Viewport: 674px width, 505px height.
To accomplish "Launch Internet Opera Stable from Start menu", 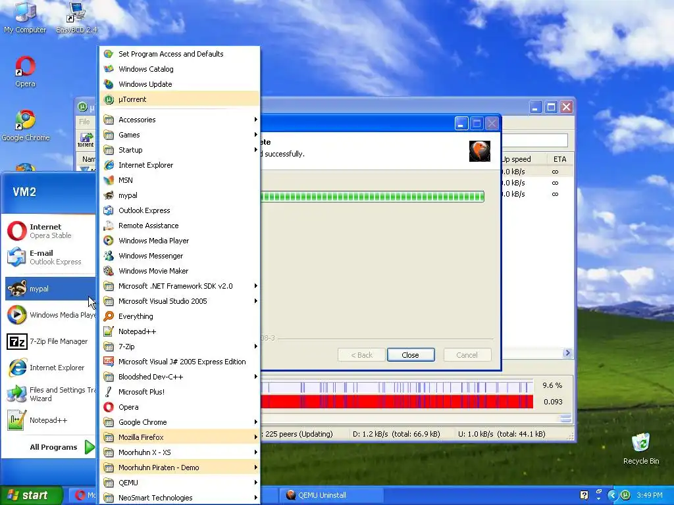I will tap(50, 231).
